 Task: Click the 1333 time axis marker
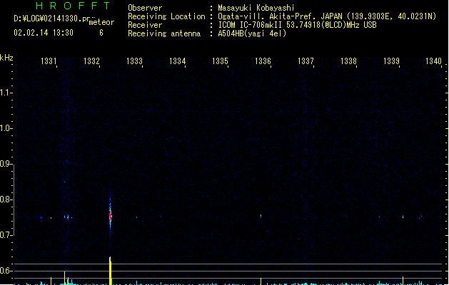click(x=134, y=61)
